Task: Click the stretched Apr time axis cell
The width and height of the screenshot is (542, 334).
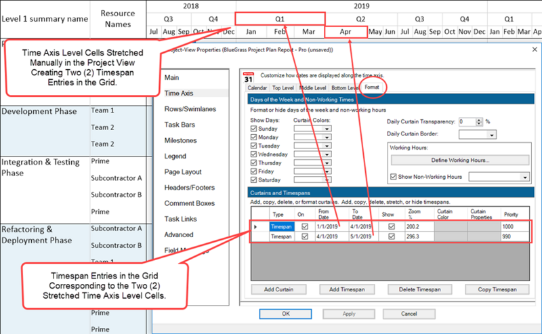Action: pos(346,32)
